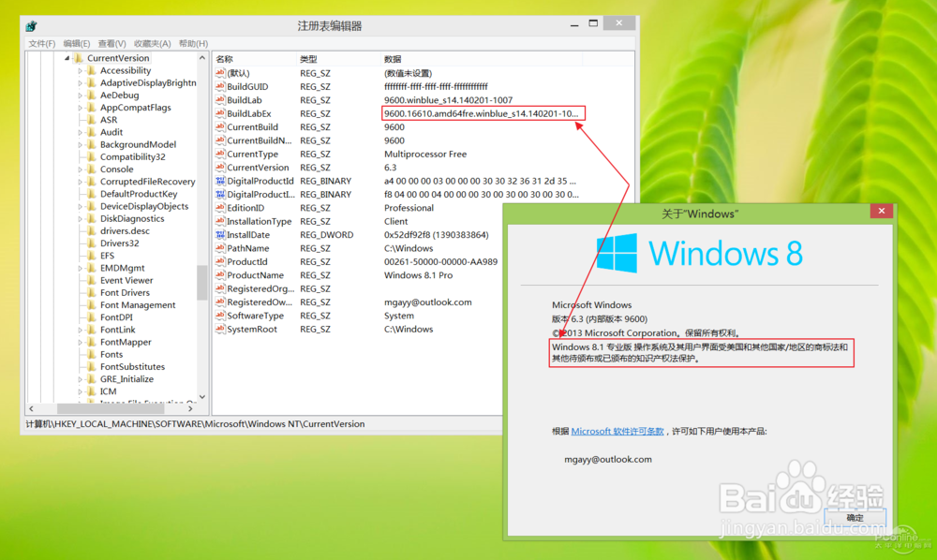Click the SoftwareType string value icon
Image resolution: width=937 pixels, height=560 pixels.
pos(220,316)
